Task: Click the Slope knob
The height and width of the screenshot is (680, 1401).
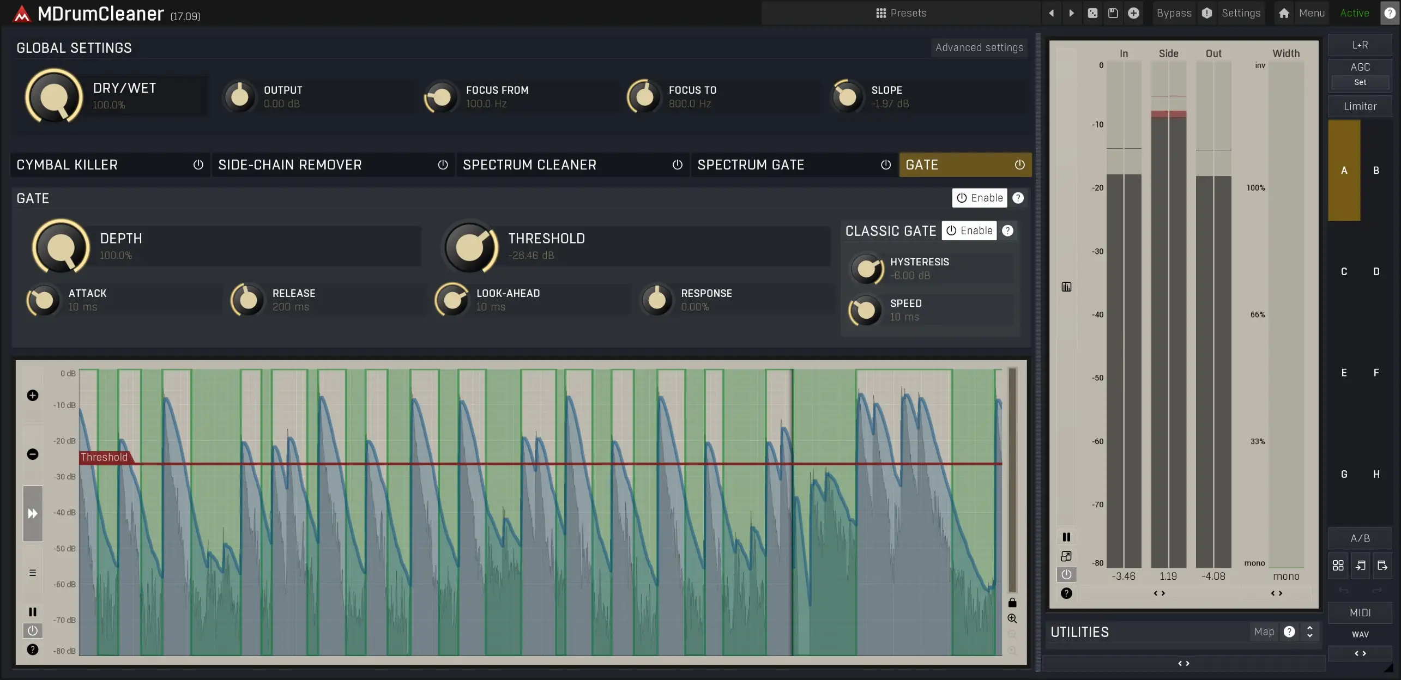Action: 847,96
